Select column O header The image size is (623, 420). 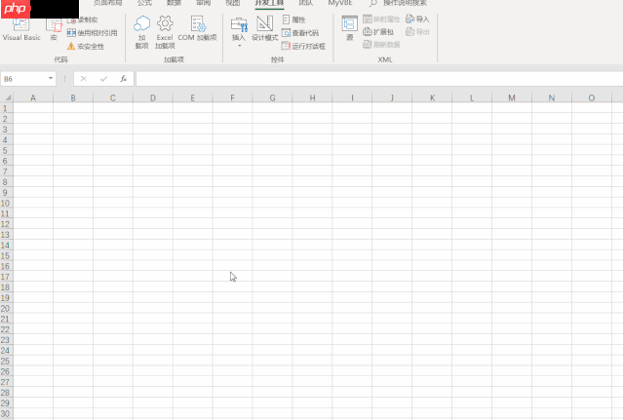click(x=592, y=97)
